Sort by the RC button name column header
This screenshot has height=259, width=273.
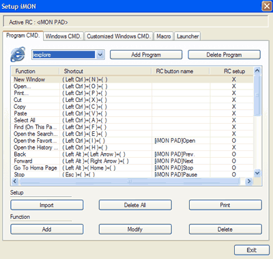click(181, 71)
